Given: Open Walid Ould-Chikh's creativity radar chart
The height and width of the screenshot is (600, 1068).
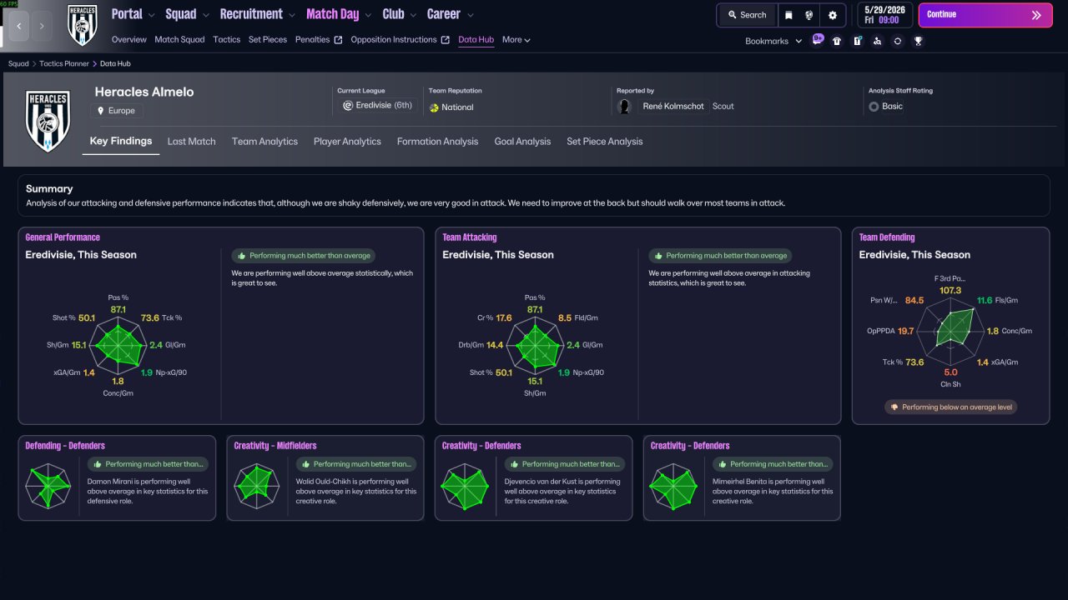Looking at the screenshot, I should (x=255, y=487).
